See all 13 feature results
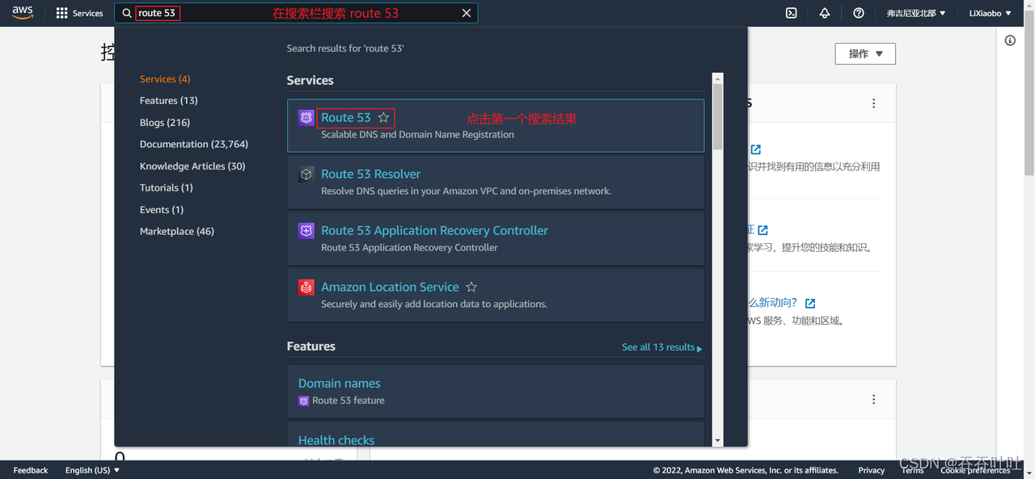The height and width of the screenshot is (479, 1035). coord(661,347)
